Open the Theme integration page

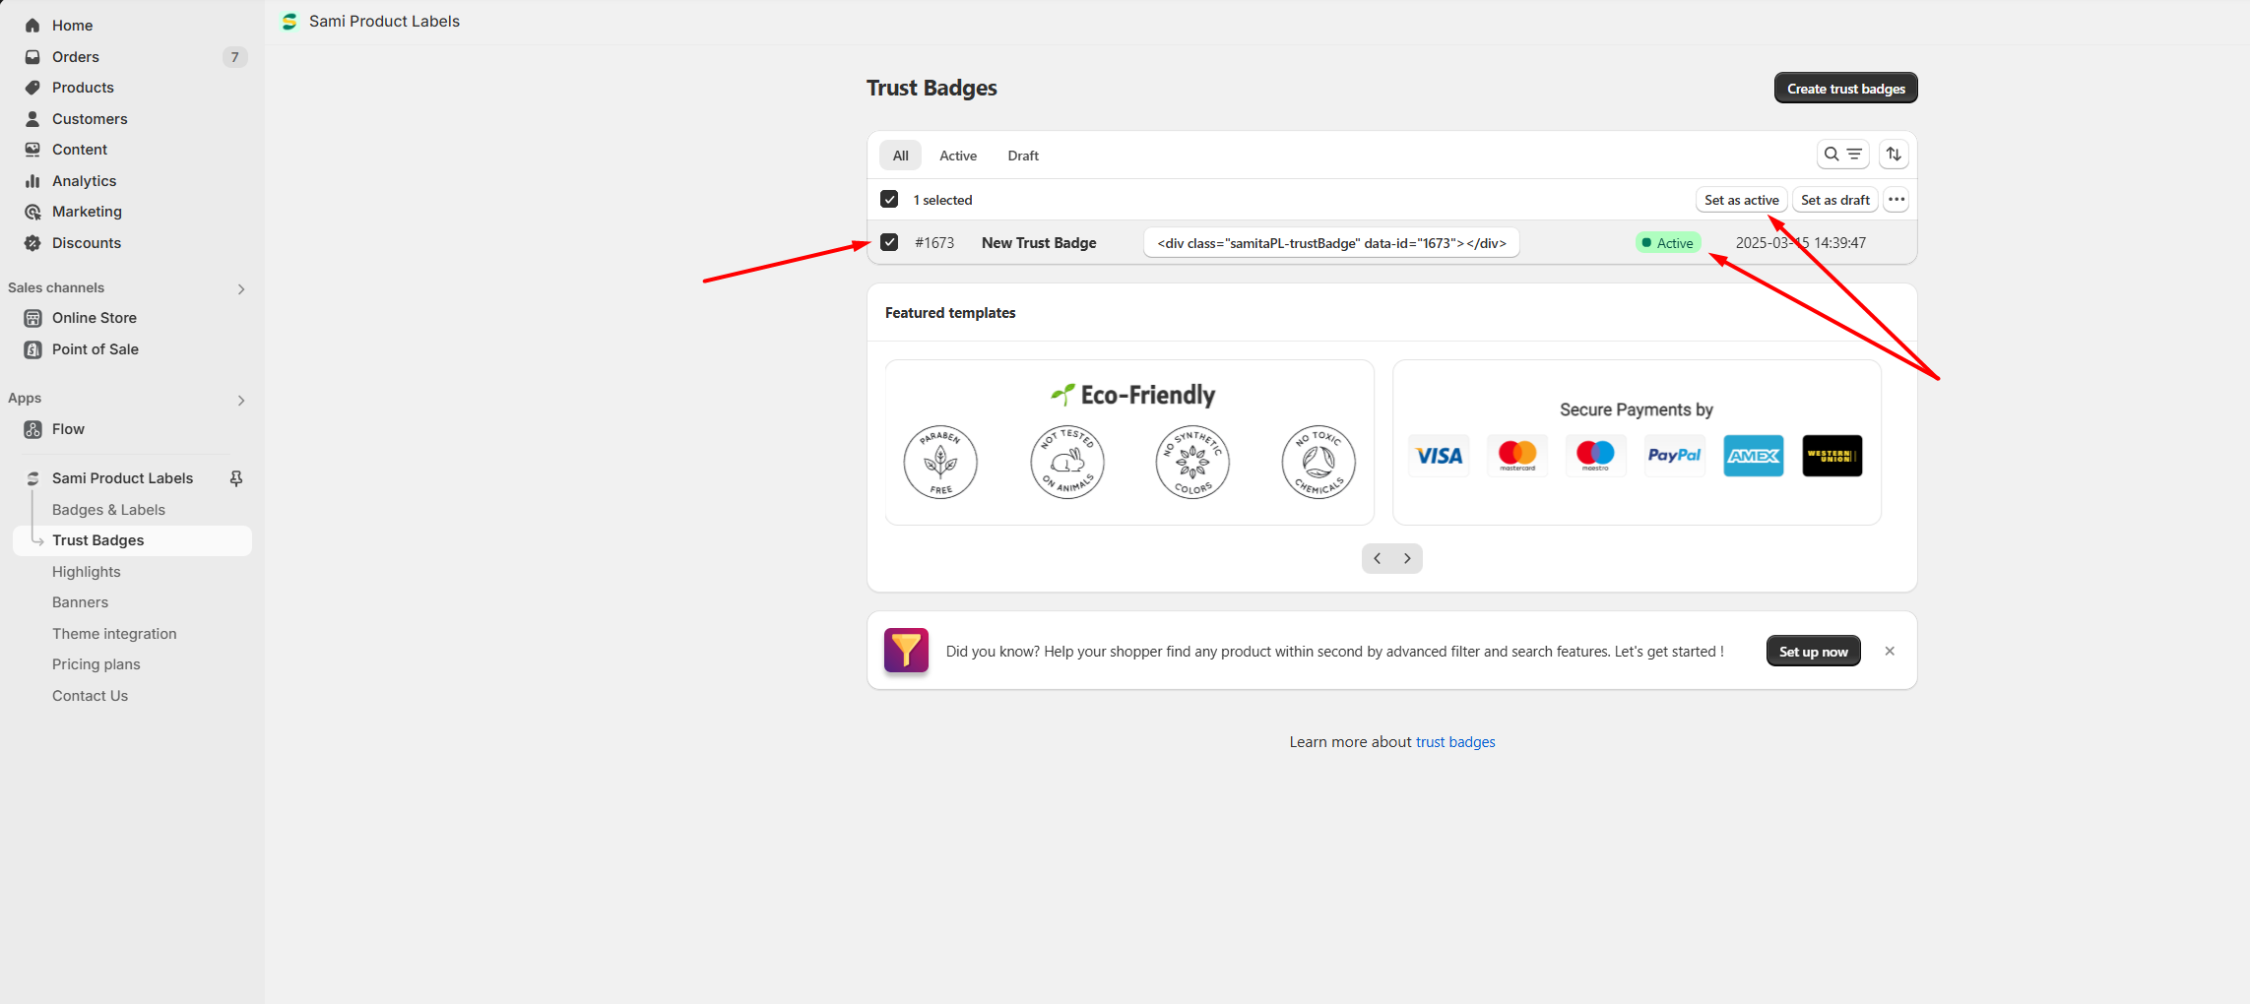coord(114,634)
